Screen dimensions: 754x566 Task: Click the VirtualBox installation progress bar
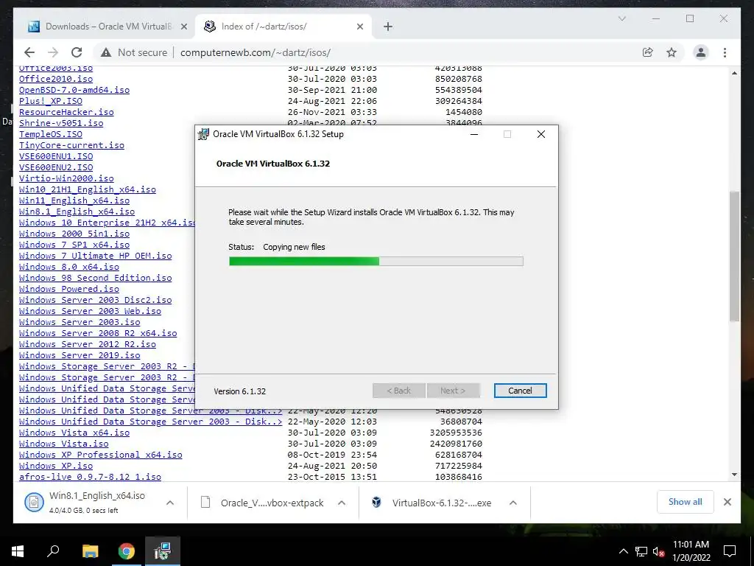376,262
